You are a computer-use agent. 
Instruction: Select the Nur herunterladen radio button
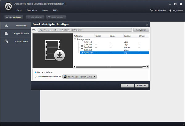point(36,72)
